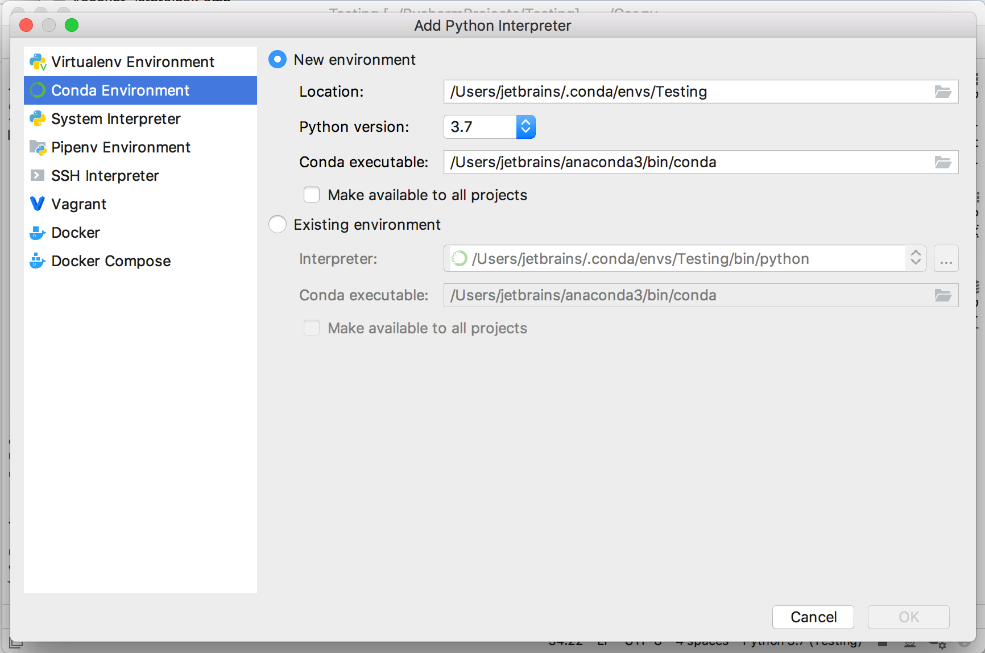Enable Make available to all projects
The height and width of the screenshot is (653, 985).
click(312, 195)
